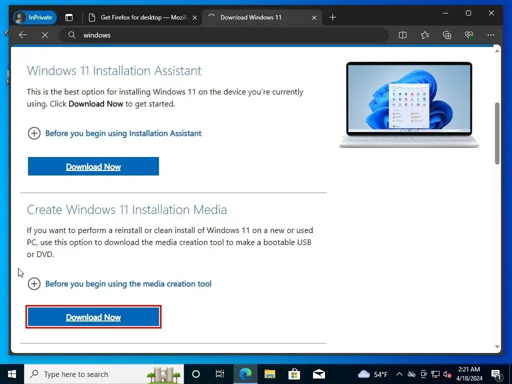The image size is (512, 384).
Task: Open the Mail app from the taskbar
Action: coord(318,374)
